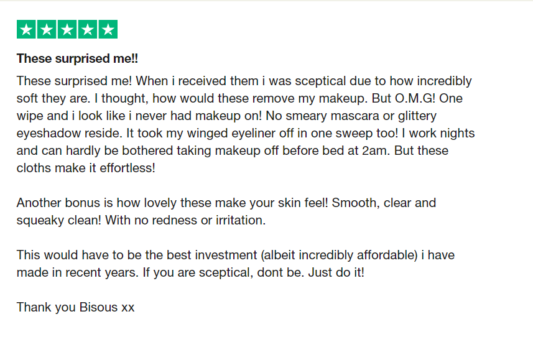Viewport: 533px width, 337px height.
Task: Click the first line of the review body
Action: click(x=244, y=81)
